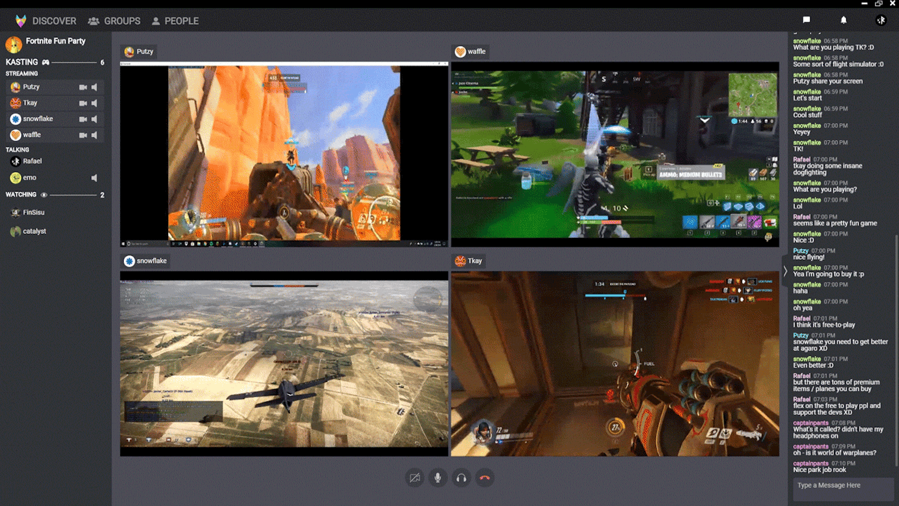899x506 pixels.
Task: Click camera icon in the snowflake row
Action: coord(83,119)
